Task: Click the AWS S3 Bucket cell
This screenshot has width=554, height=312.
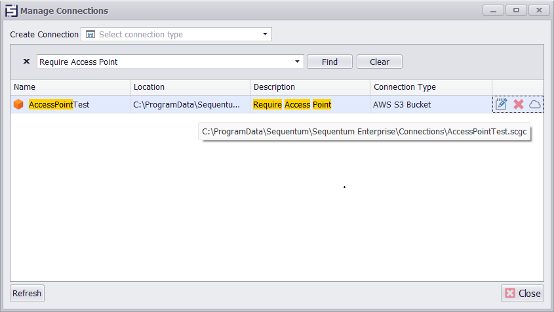Action: 431,104
